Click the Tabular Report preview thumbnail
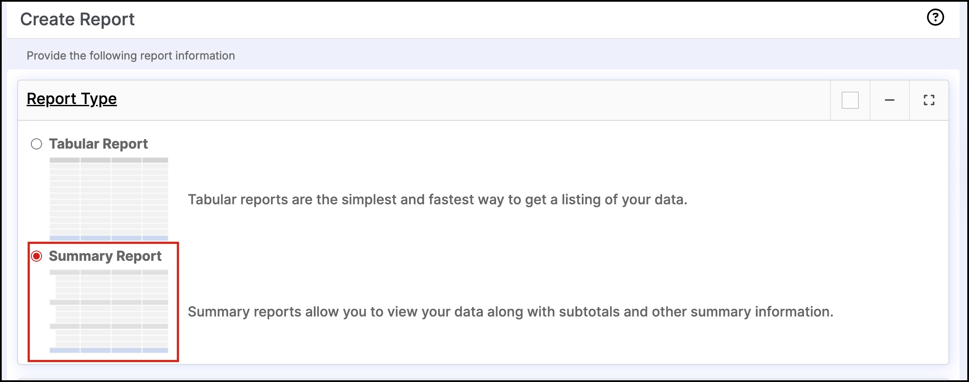This screenshot has width=969, height=382. click(x=109, y=199)
